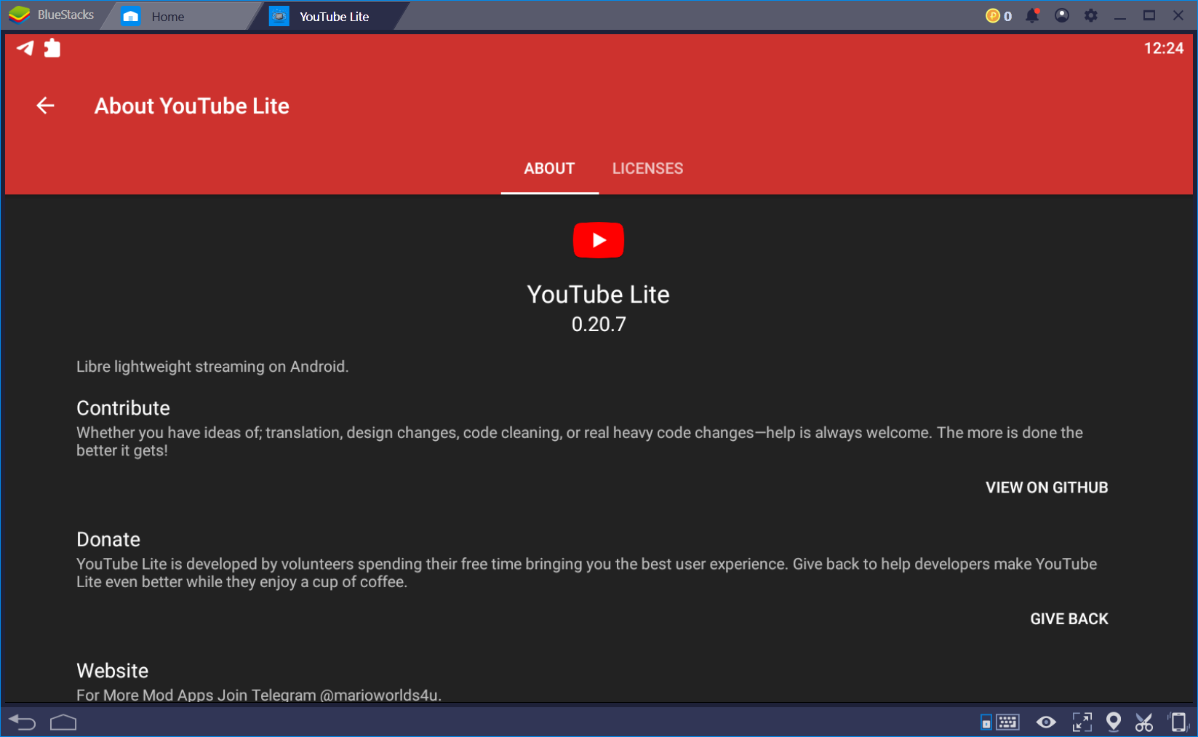Go back using the arrow in the app header

45,106
